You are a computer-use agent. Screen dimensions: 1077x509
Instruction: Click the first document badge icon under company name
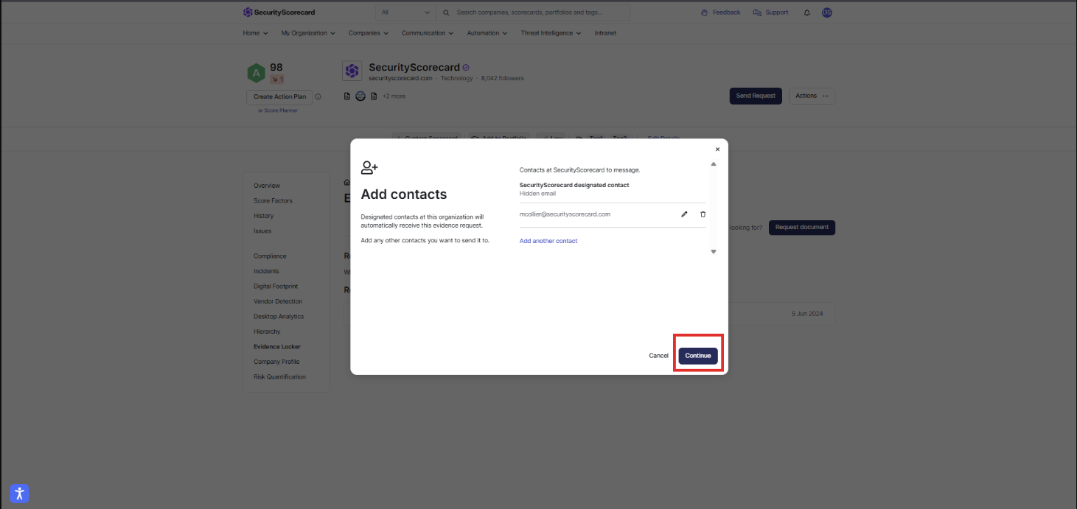coord(347,96)
